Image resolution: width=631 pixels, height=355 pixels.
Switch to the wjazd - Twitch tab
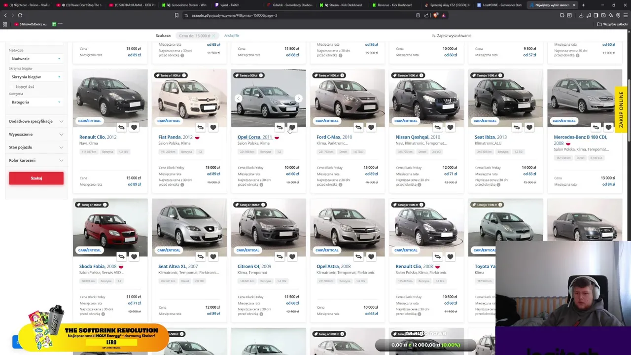pyautogui.click(x=238, y=5)
